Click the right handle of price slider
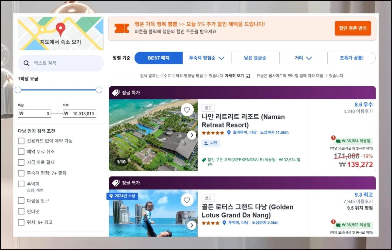This screenshot has height=250, width=392. coord(99,90)
